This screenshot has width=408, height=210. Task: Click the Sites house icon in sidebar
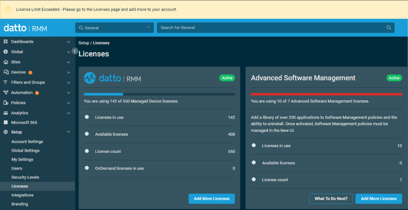(x=5, y=62)
